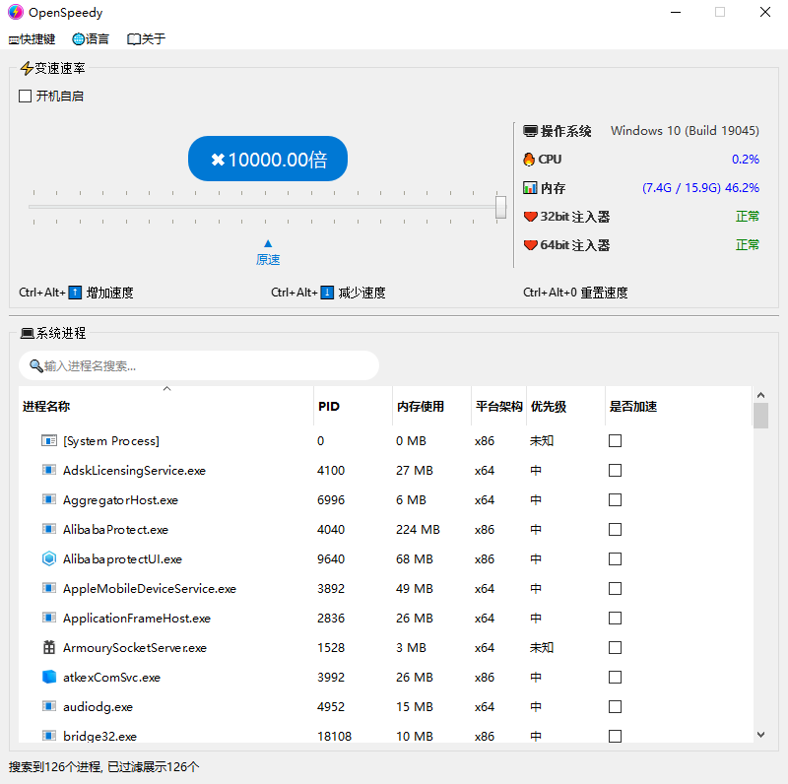Sort processes by the PID column header
Viewport: 788px width, 784px height.
click(329, 407)
